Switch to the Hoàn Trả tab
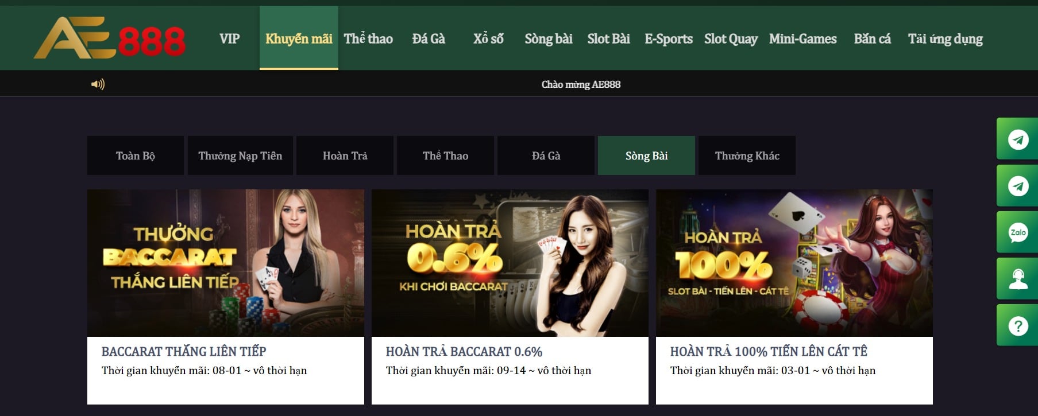The image size is (1038, 416). click(x=345, y=155)
